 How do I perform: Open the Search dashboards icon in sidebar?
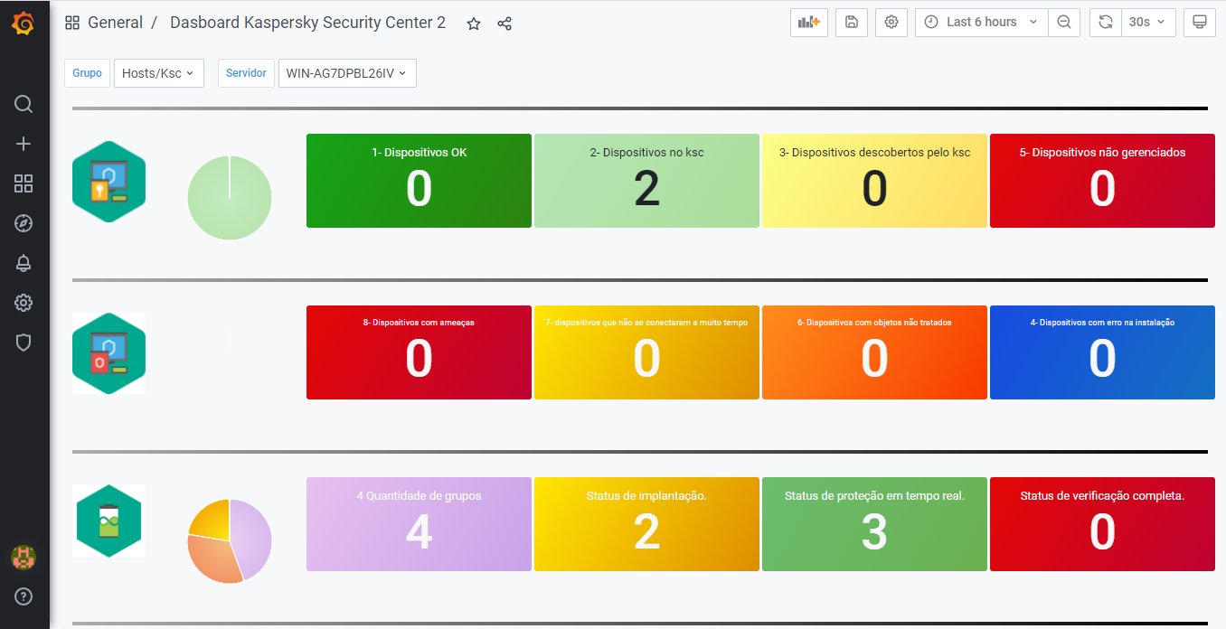(24, 104)
